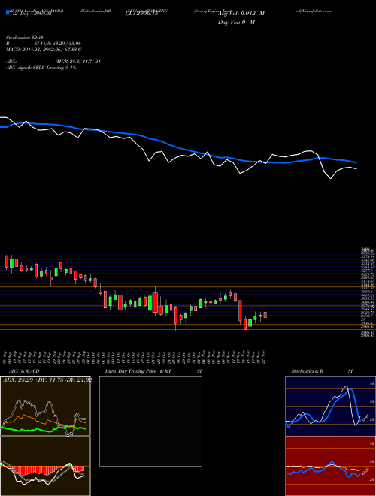Open the blue Stochastics chart panel
Image resolution: width=376 pixels, height=496 pixels.
pos(330,406)
